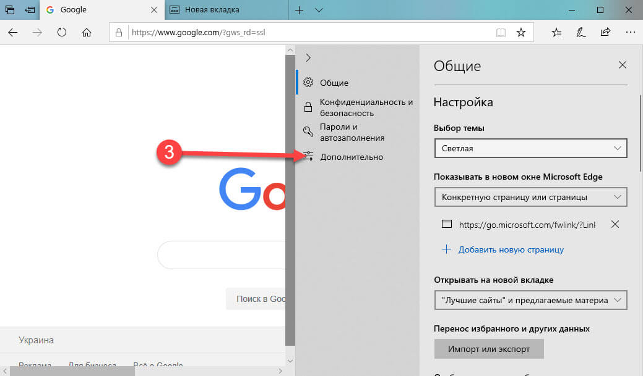Screen dimensions: 643x376
Task: Click the Home button in toolbar
Action: [x=87, y=32]
